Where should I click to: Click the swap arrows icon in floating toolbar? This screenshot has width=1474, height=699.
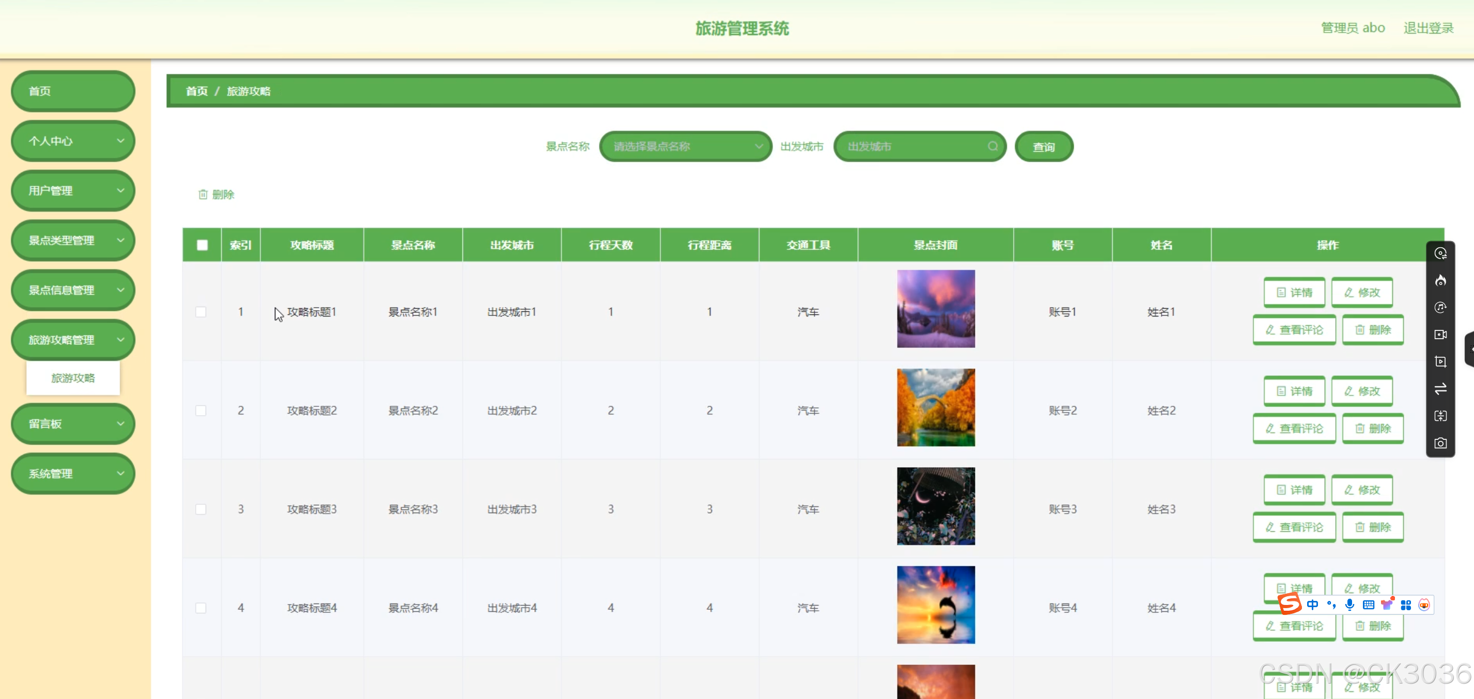(x=1440, y=389)
